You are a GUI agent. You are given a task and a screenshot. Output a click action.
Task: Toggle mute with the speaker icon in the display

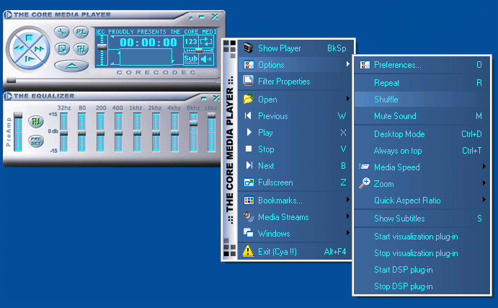[206, 59]
